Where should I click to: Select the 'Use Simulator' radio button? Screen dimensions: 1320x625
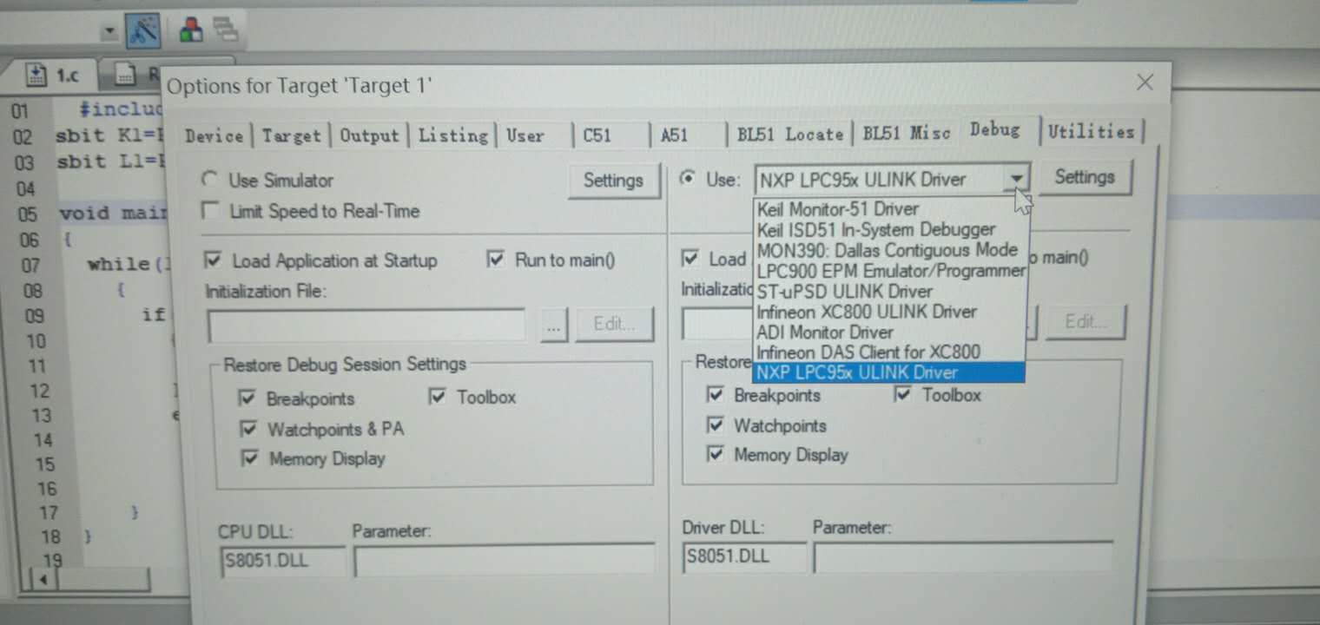click(208, 179)
